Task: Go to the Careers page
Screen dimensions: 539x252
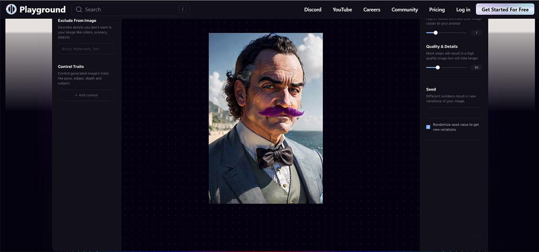Action: click(371, 9)
